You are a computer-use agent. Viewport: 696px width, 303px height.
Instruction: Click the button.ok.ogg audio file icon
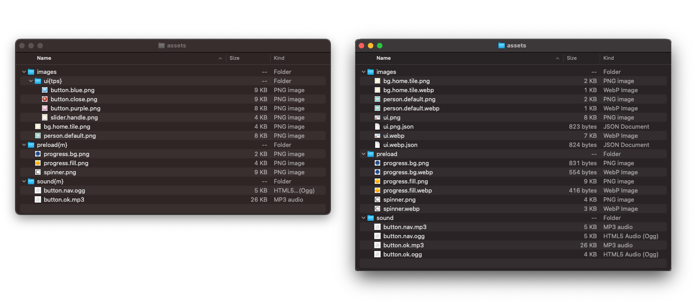coord(377,254)
